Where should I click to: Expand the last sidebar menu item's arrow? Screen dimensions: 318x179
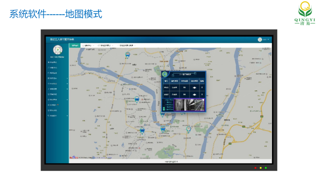(x=67, y=115)
